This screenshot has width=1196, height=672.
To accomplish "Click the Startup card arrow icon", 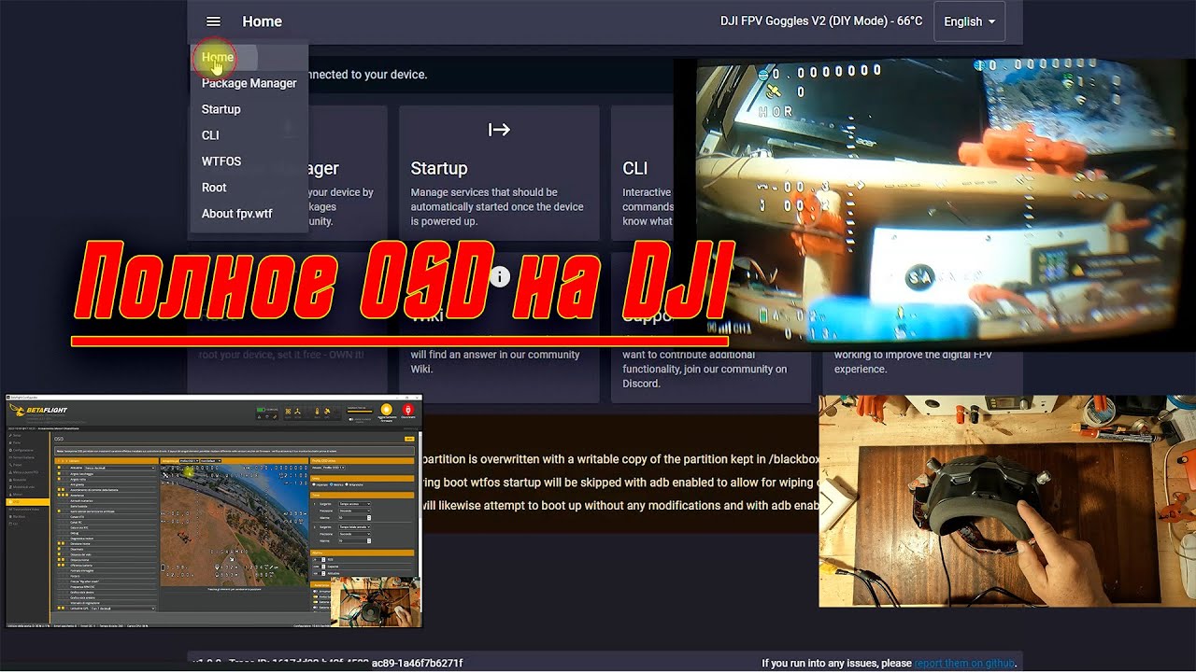I will tap(499, 130).
